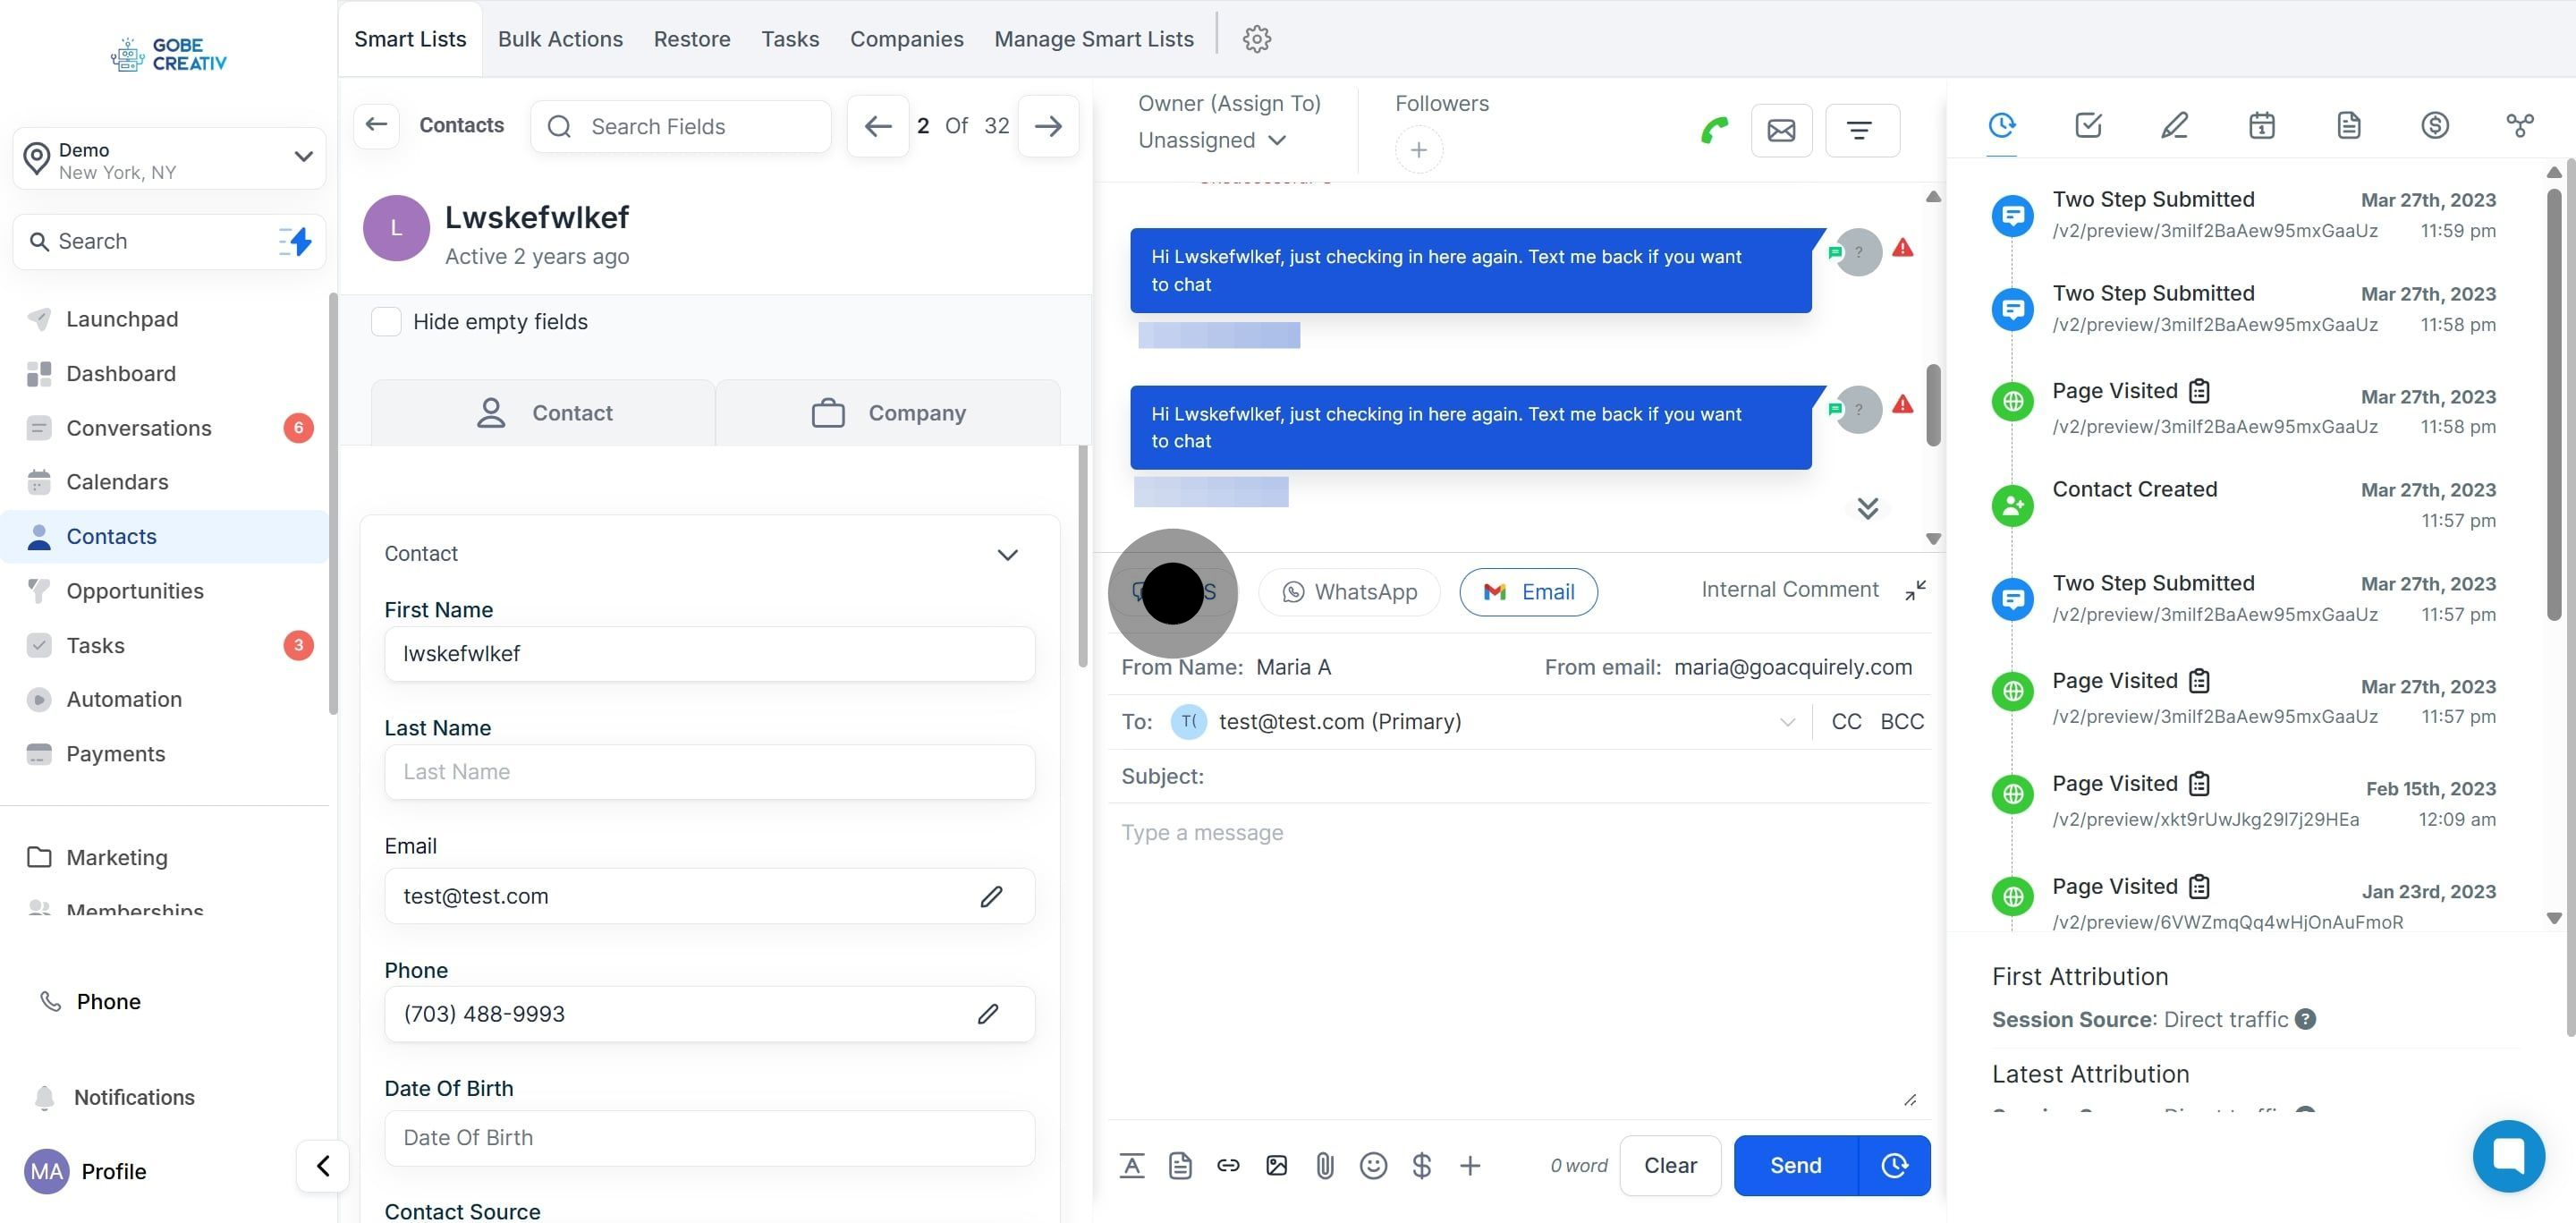Edit the email field pencil icon

coord(990,896)
